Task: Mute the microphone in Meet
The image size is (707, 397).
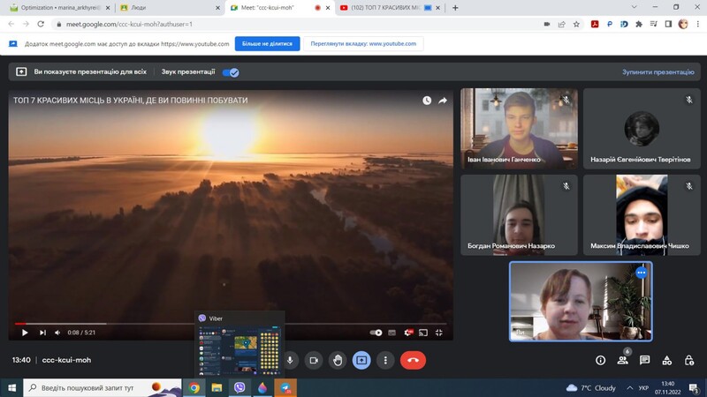Action: pos(290,360)
